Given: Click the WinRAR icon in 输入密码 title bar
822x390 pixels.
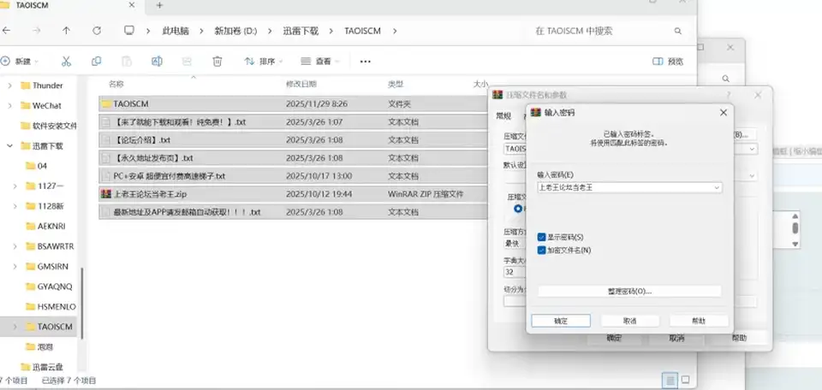Looking at the screenshot, I should (535, 112).
